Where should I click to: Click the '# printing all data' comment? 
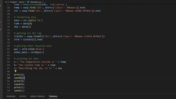pos(26,59)
